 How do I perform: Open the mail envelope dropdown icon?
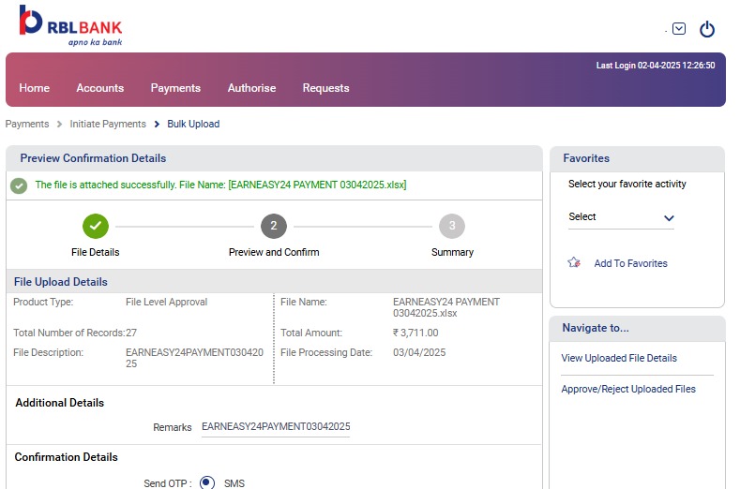click(x=679, y=29)
